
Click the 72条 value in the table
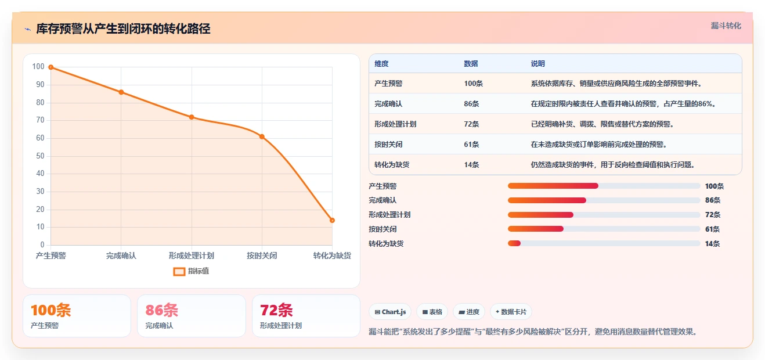click(x=471, y=124)
